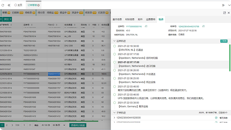
Task: Copy the transfer number 1ZA6238W0440215798
Action: tap(203, 26)
